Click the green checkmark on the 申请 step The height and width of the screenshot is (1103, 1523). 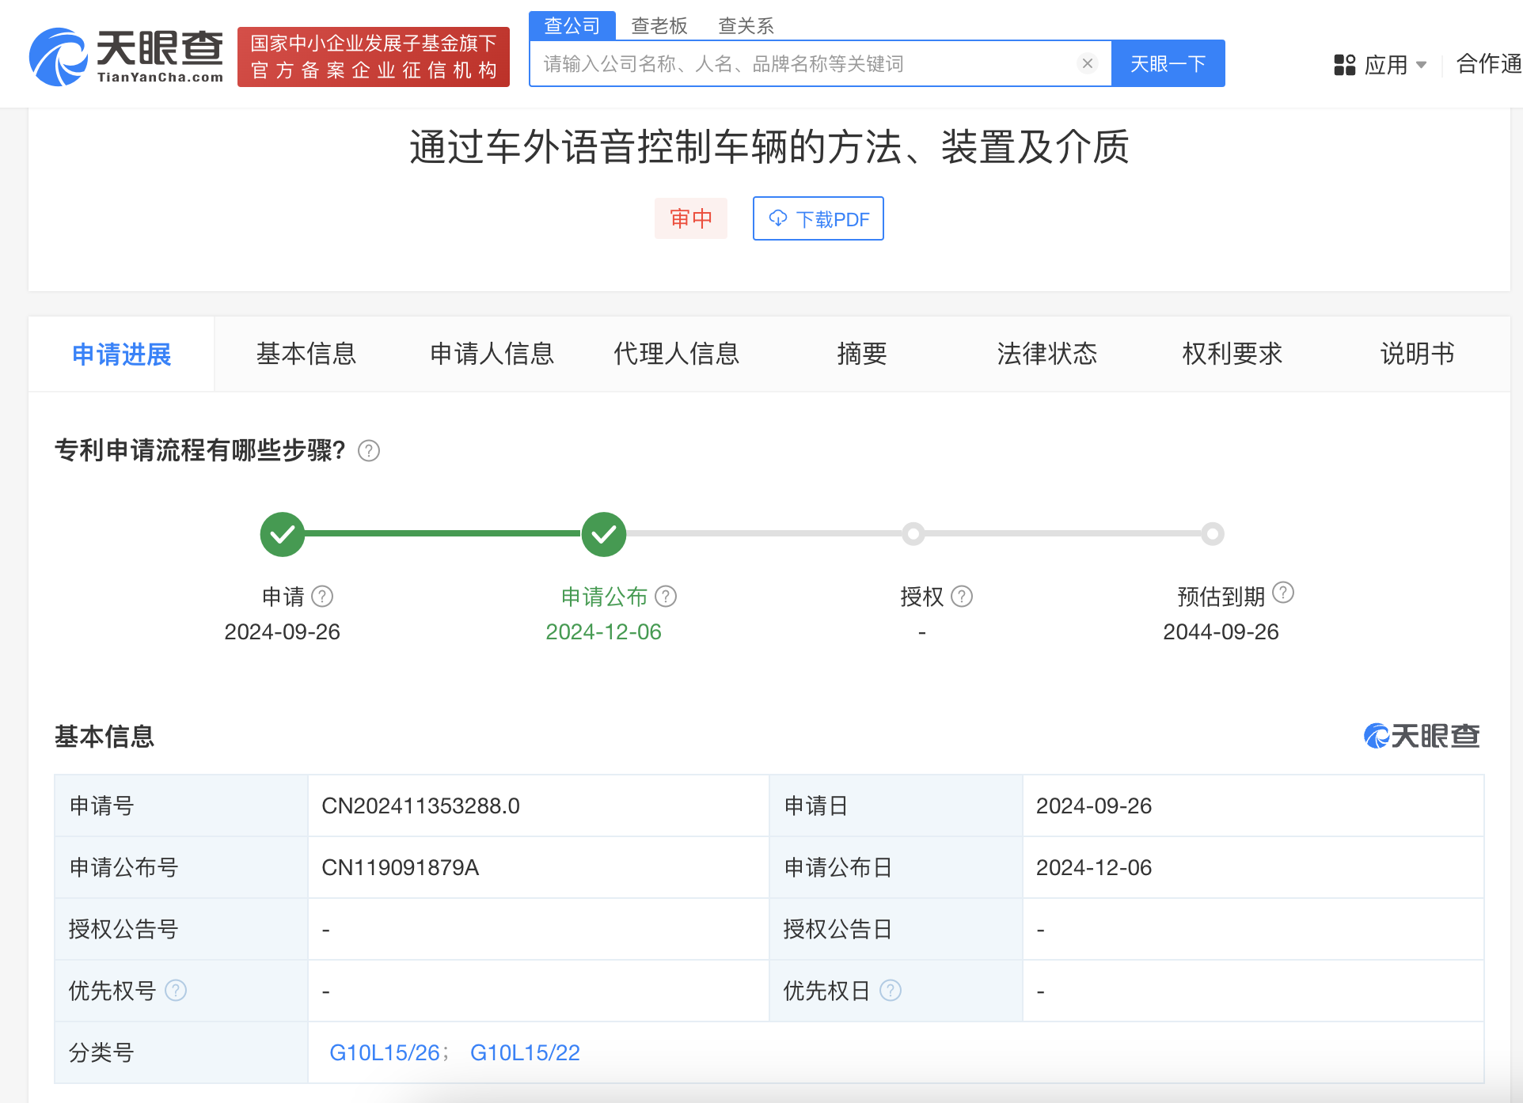pyautogui.click(x=282, y=534)
